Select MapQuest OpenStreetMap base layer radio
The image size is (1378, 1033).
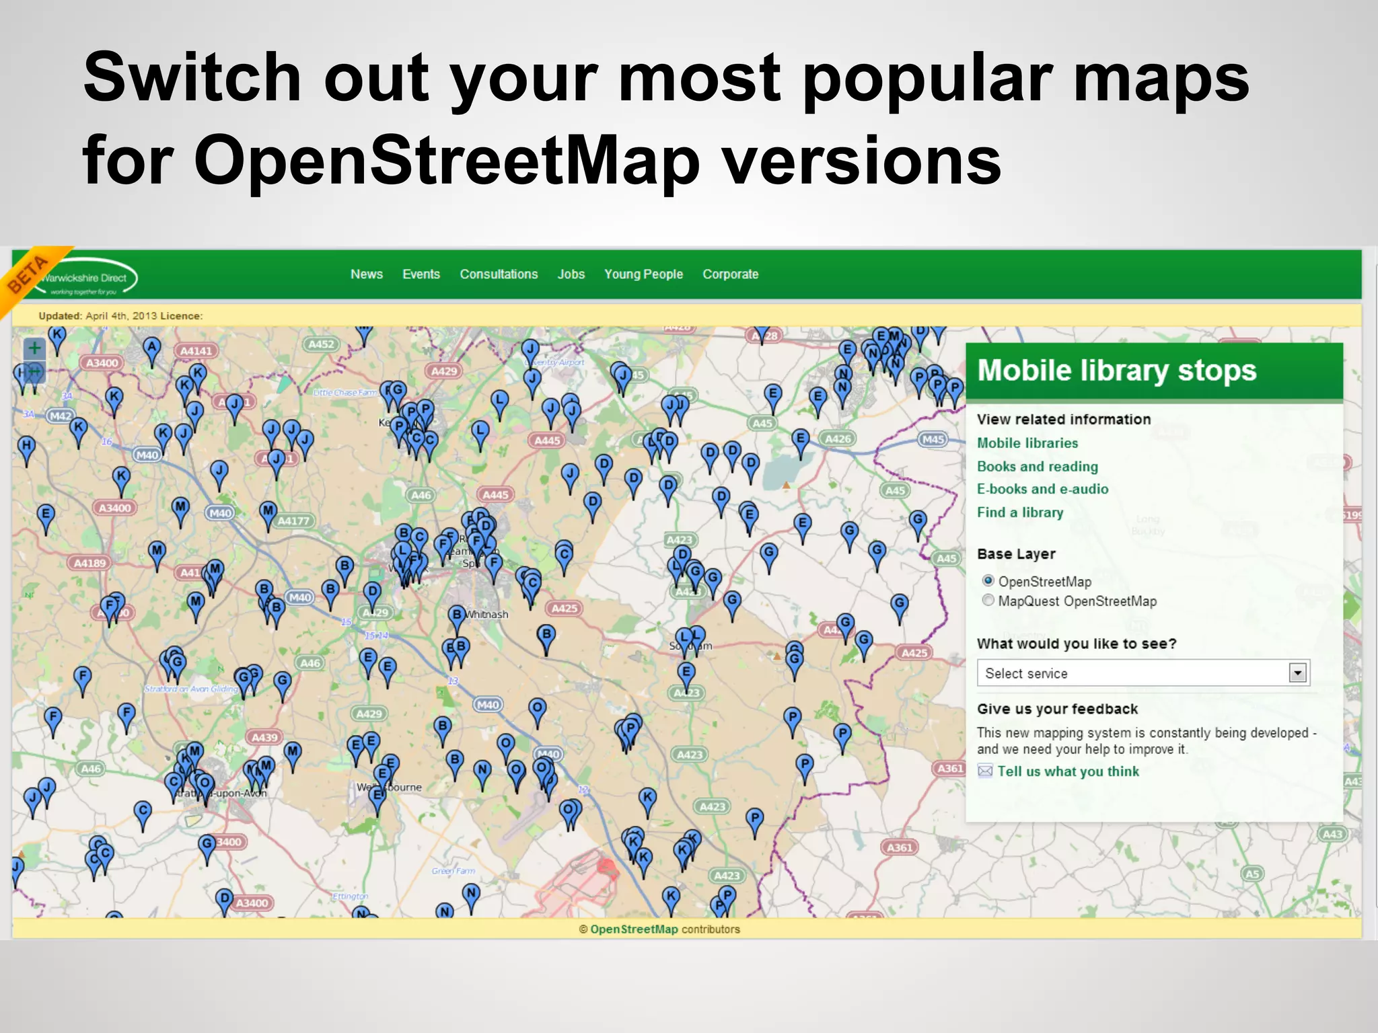pos(988,600)
